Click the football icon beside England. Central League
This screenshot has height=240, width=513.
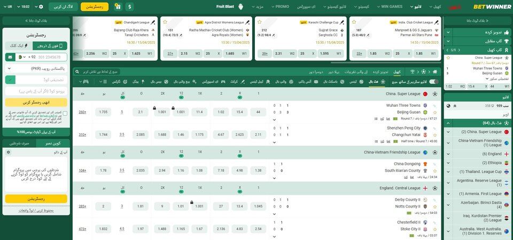(435, 188)
